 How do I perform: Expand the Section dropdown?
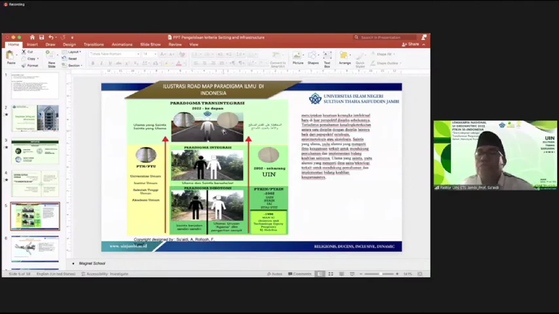[73, 65]
